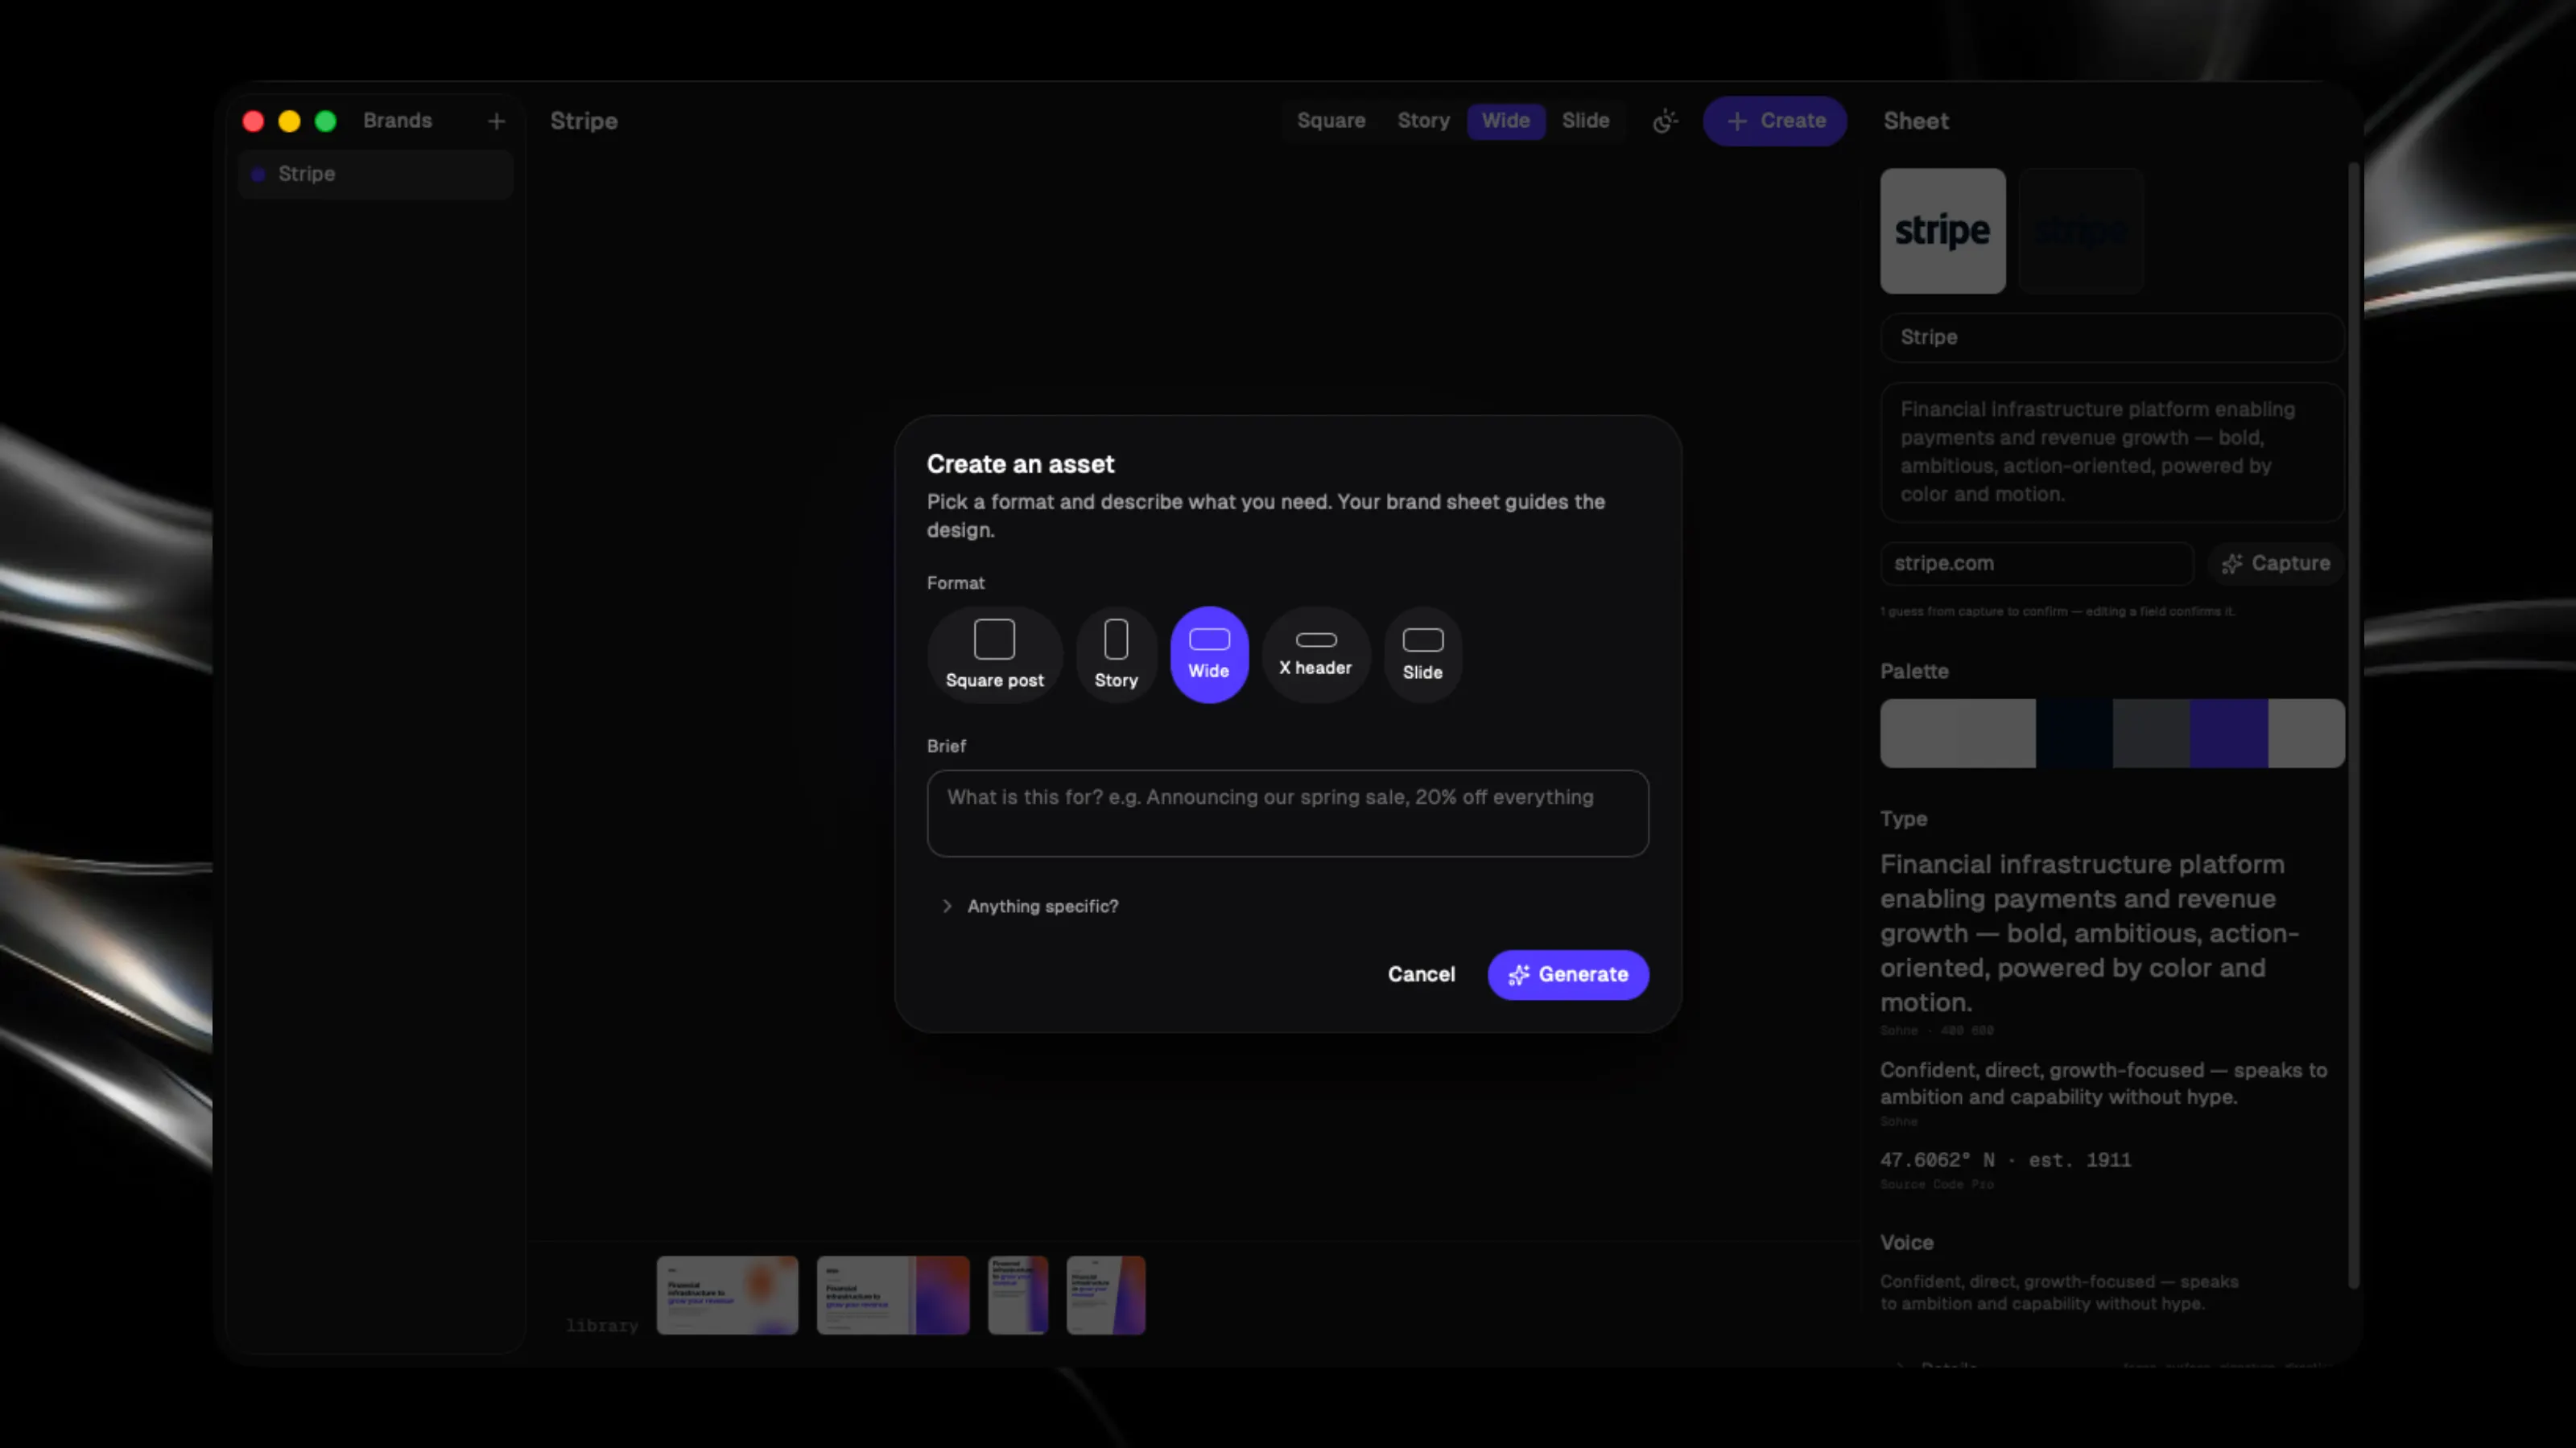Click the 'library' label
The image size is (2576, 1448).
(601, 1326)
